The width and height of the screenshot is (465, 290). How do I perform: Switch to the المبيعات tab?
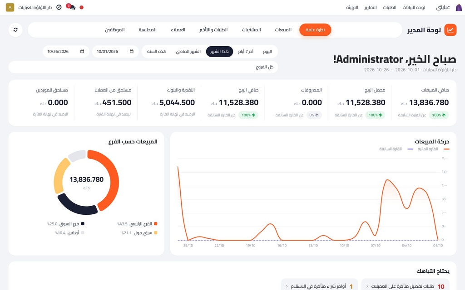283,30
